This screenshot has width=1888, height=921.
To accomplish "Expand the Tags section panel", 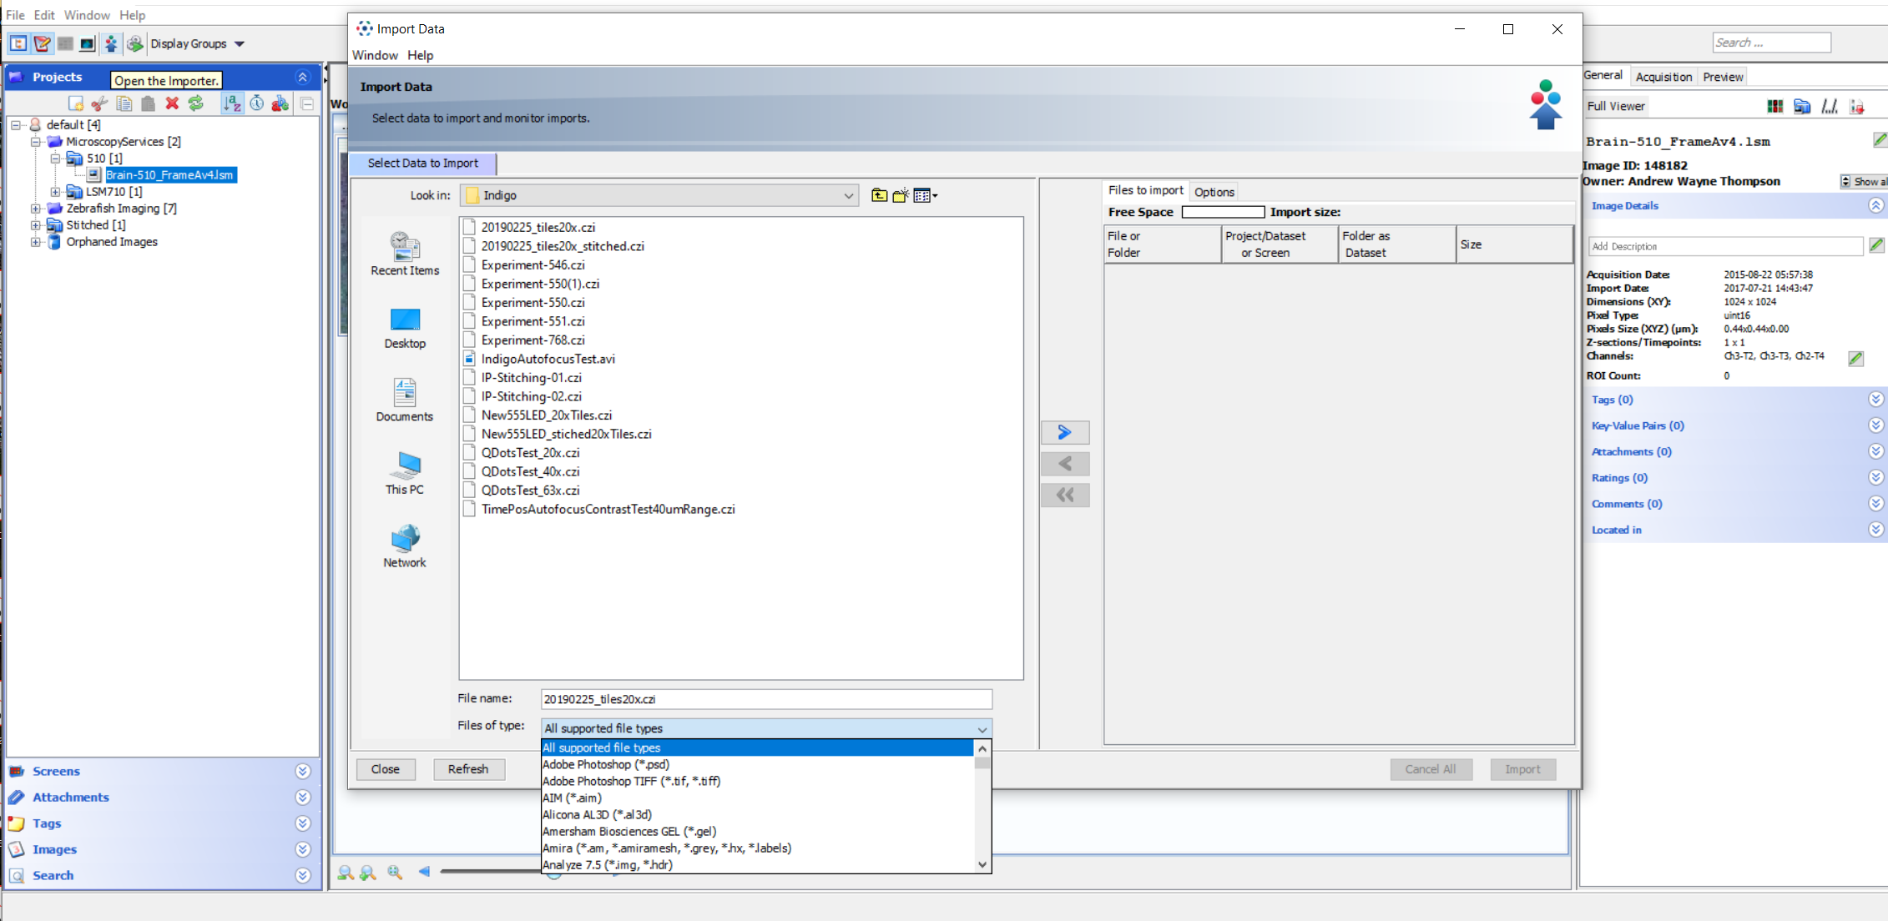I will 1867,400.
